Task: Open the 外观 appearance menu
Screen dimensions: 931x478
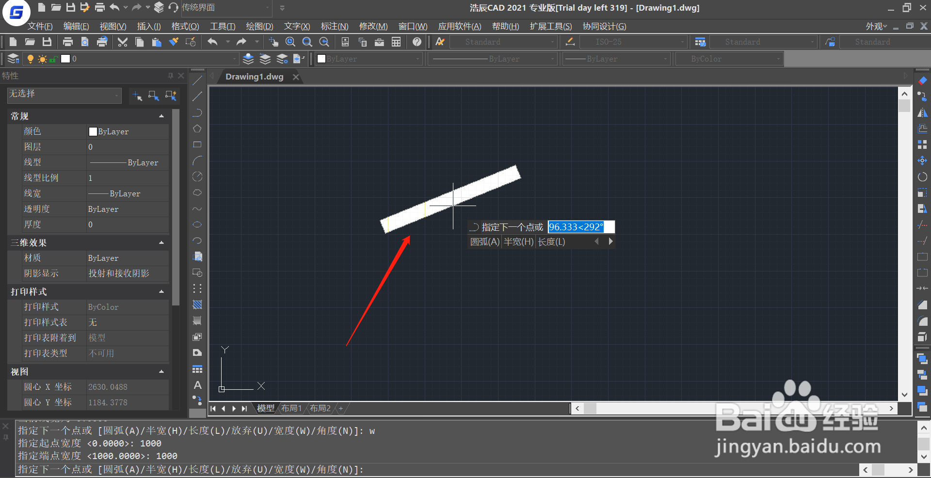Action: coord(876,26)
